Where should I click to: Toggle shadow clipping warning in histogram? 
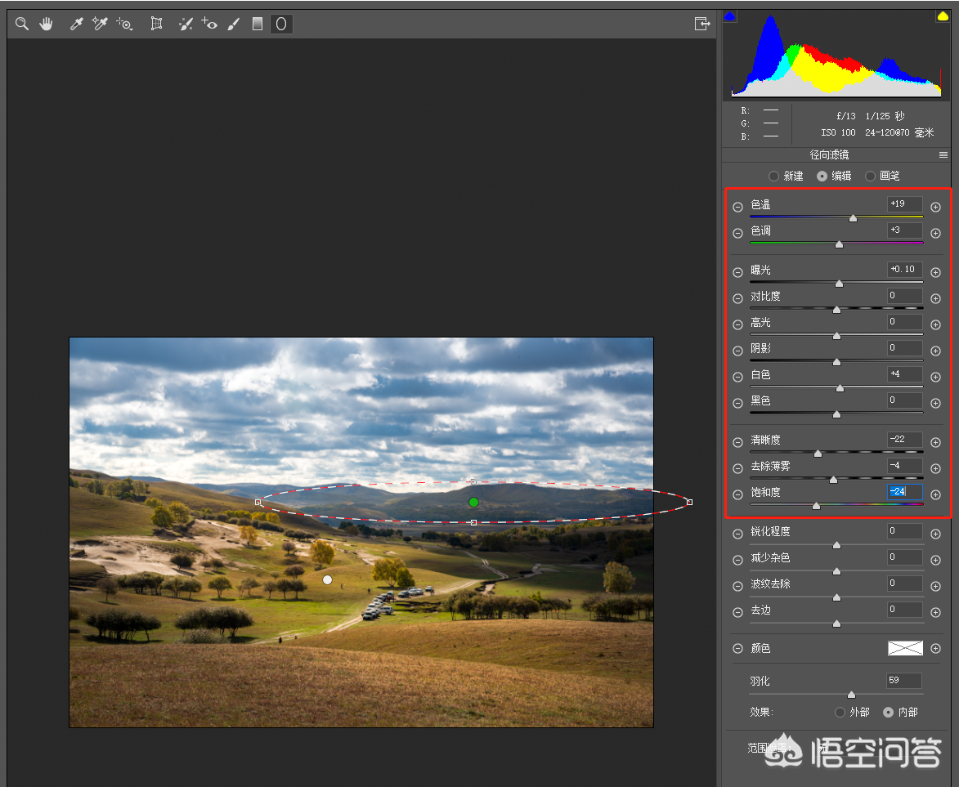click(729, 16)
